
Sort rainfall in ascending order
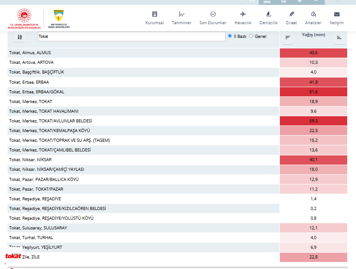coord(339,38)
